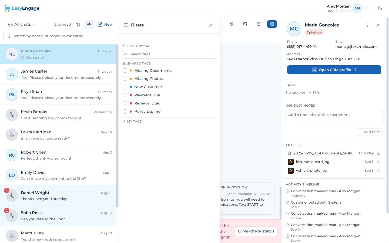Screen dimensions: 389x243
Task: Check the Missing Documents tag filter
Action: tap(125, 70)
